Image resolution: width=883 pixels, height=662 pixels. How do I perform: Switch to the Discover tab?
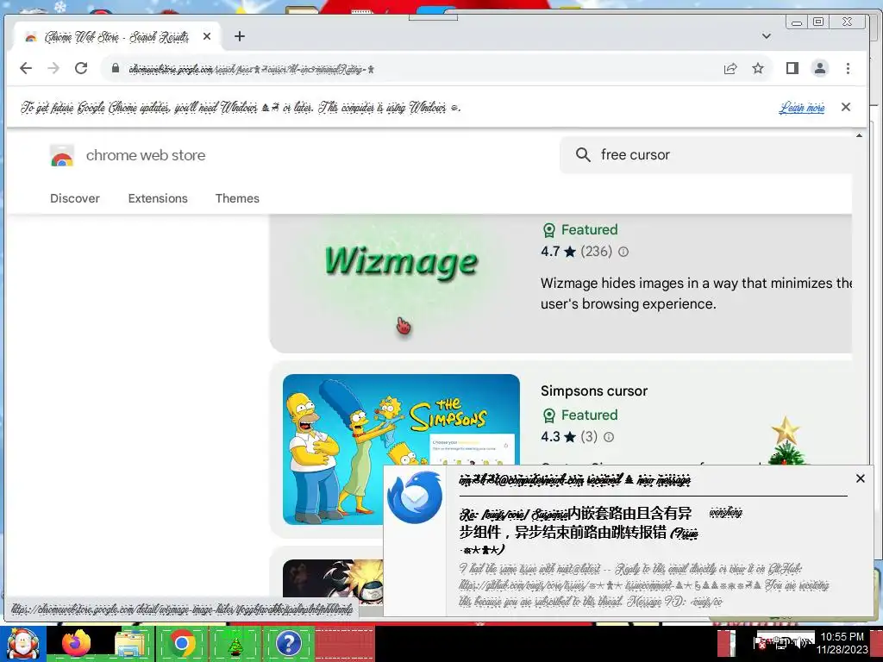(75, 198)
